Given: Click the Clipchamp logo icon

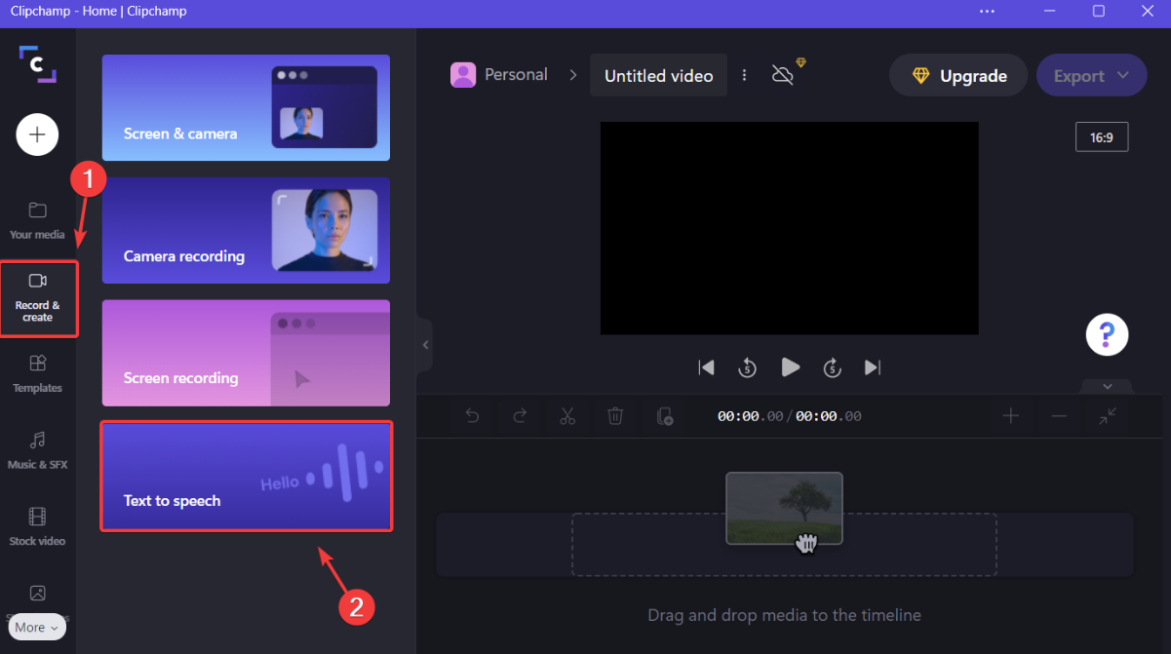Looking at the screenshot, I should point(37,64).
